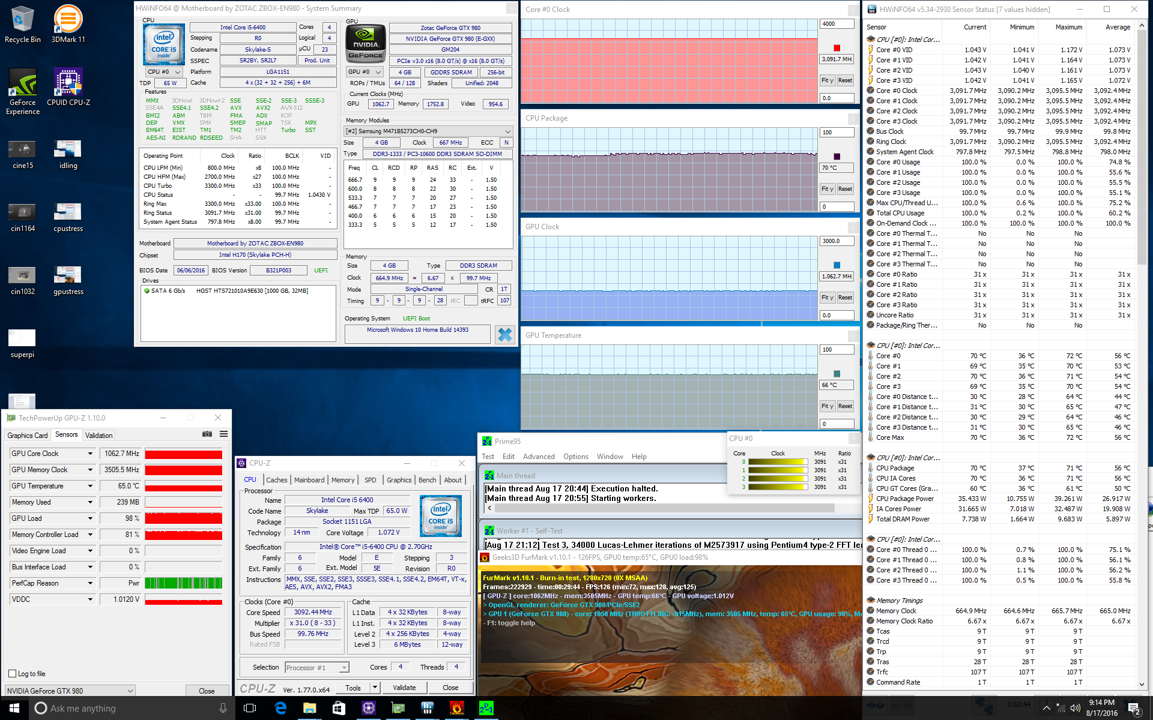Open the CPUID CPU-Z desktop shortcut
Image resolution: width=1153 pixels, height=720 pixels.
point(68,87)
